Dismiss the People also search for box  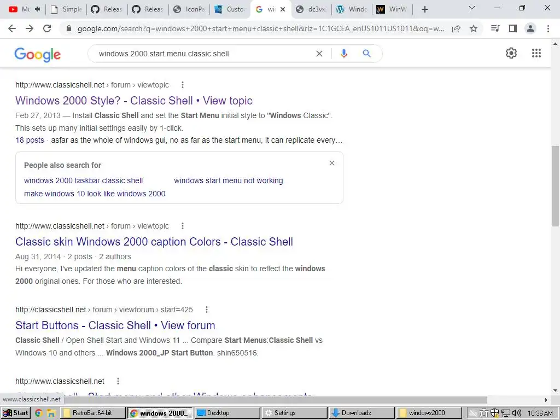(332, 163)
